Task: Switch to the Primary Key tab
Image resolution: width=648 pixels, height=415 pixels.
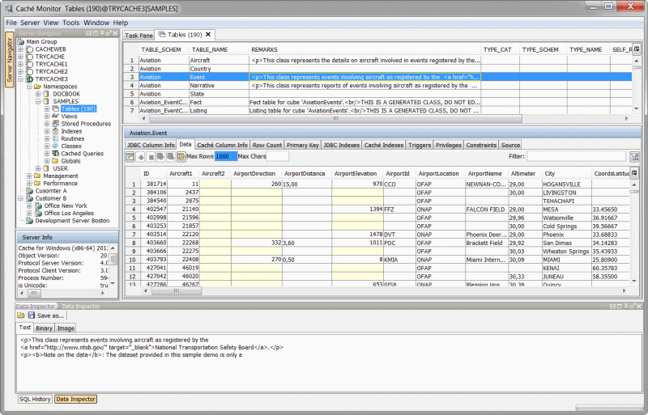Action: pos(302,145)
